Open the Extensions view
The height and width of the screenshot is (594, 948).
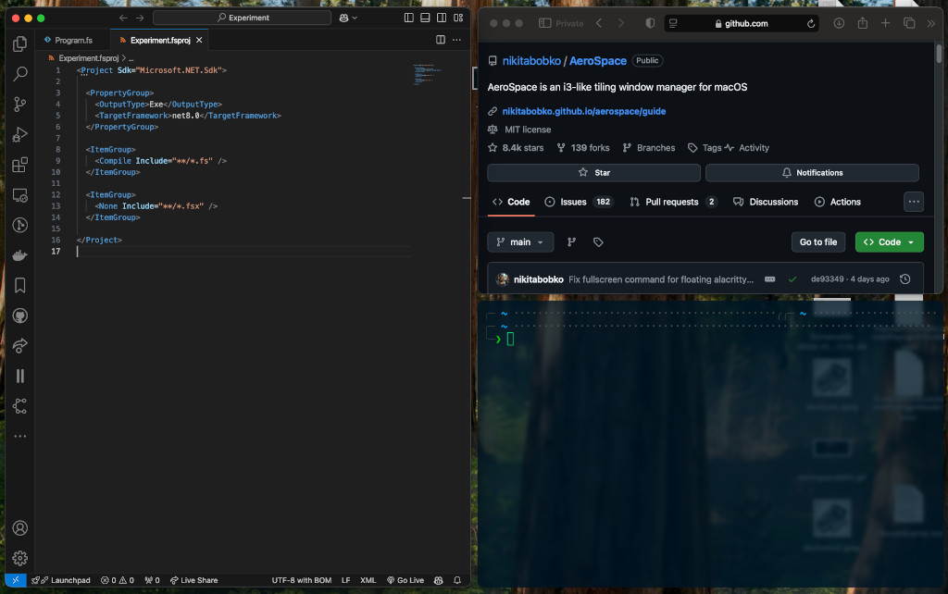tap(20, 165)
